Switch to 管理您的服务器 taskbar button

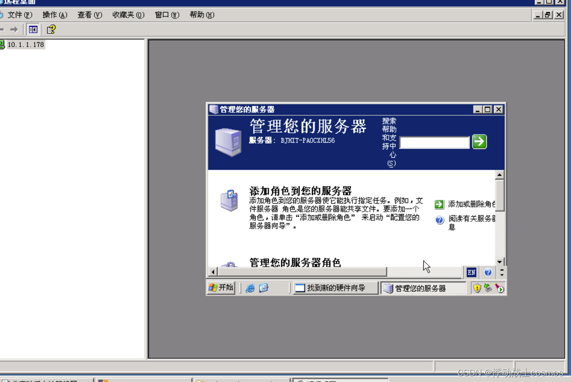coord(423,288)
